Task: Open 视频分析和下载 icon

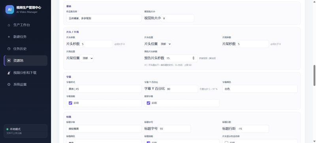Action: tap(9, 73)
